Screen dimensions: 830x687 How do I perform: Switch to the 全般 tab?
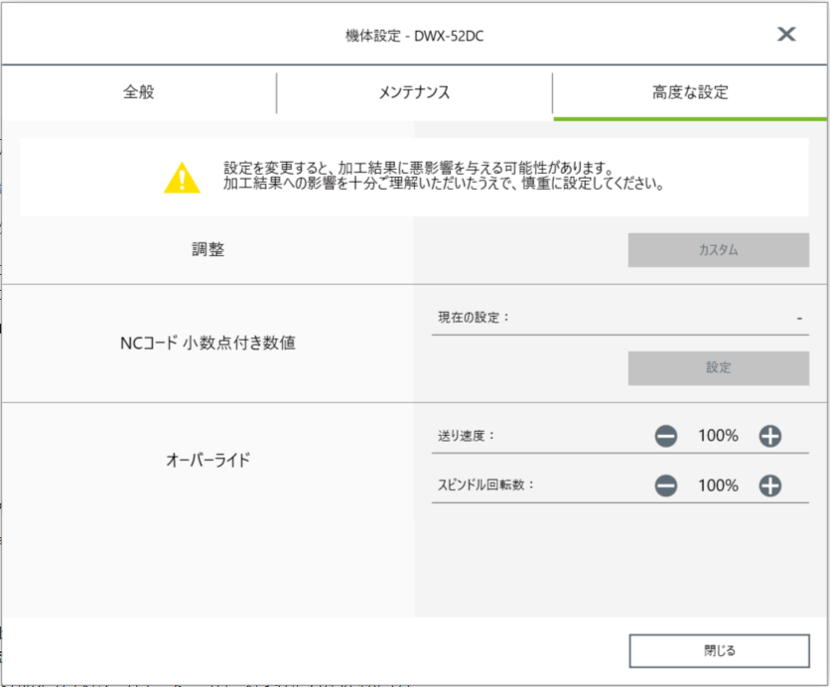pos(139,92)
